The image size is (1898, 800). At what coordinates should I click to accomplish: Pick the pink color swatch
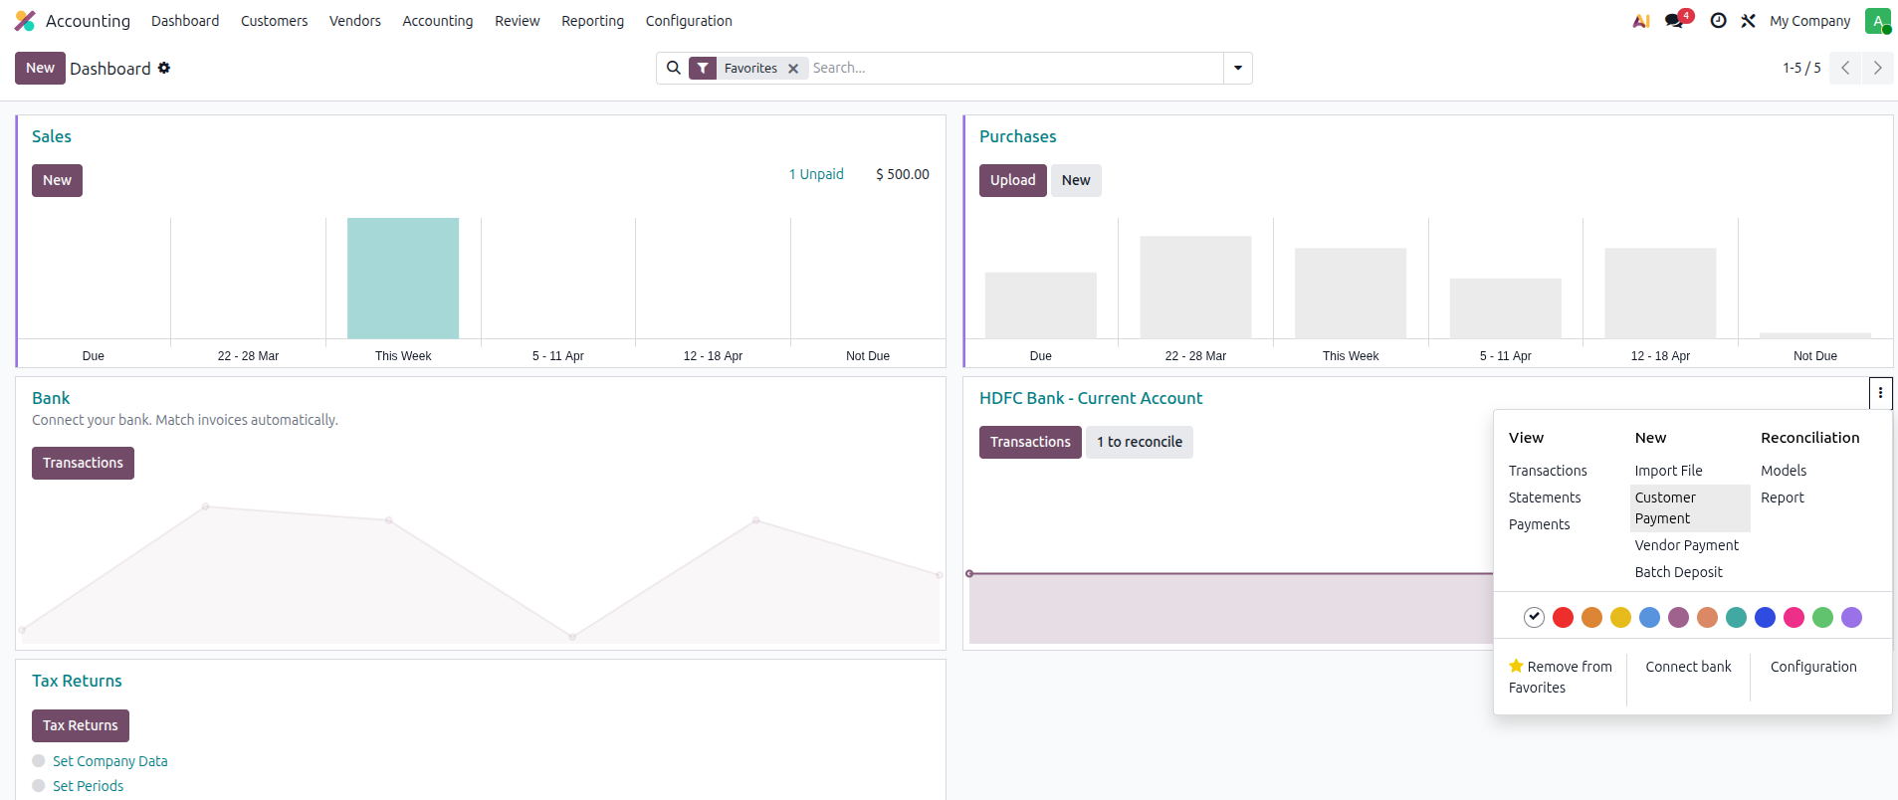(x=1794, y=618)
